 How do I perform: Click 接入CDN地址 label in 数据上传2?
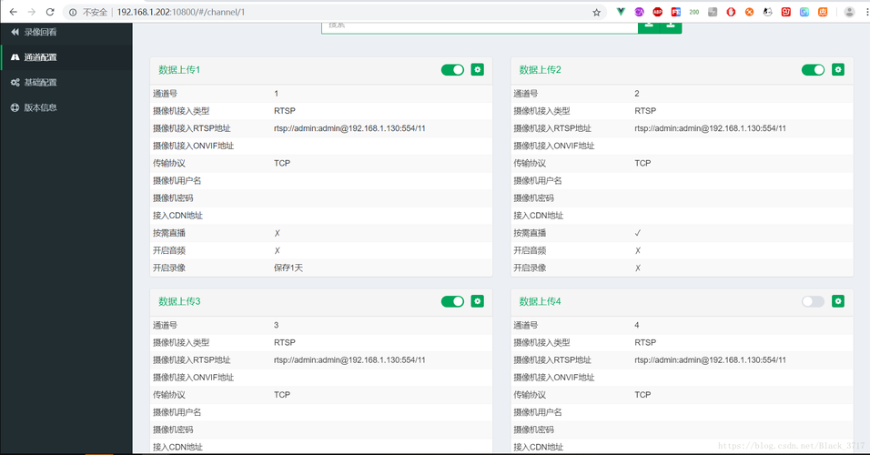pyautogui.click(x=538, y=216)
